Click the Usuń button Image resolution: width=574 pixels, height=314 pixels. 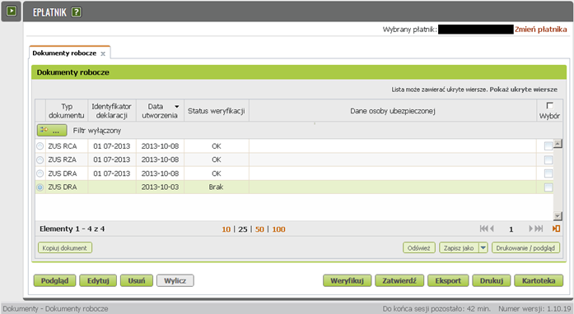tap(137, 281)
